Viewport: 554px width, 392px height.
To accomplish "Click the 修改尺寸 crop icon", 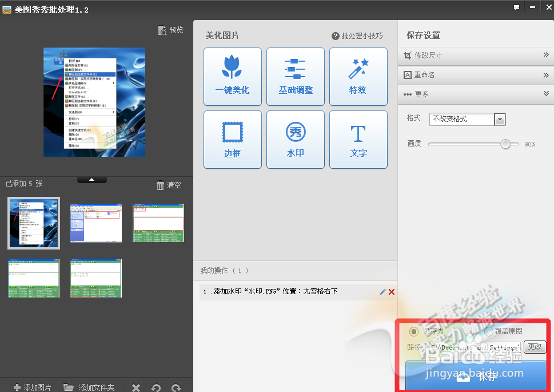I will pyautogui.click(x=408, y=56).
